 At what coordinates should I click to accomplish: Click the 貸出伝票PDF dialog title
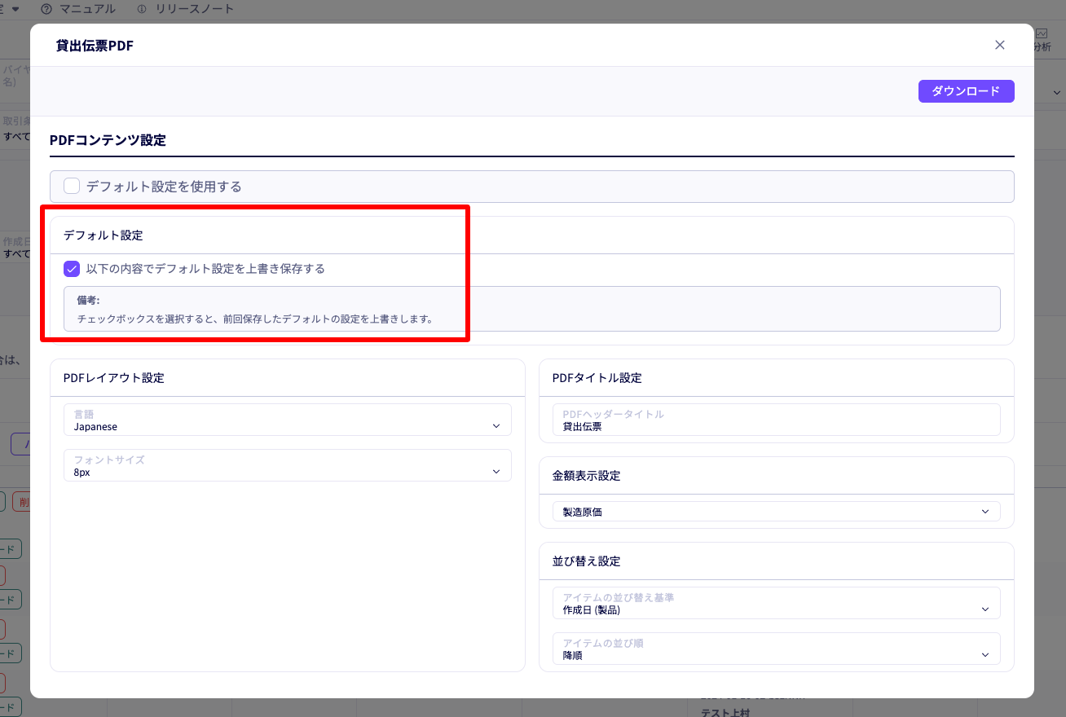coord(95,46)
